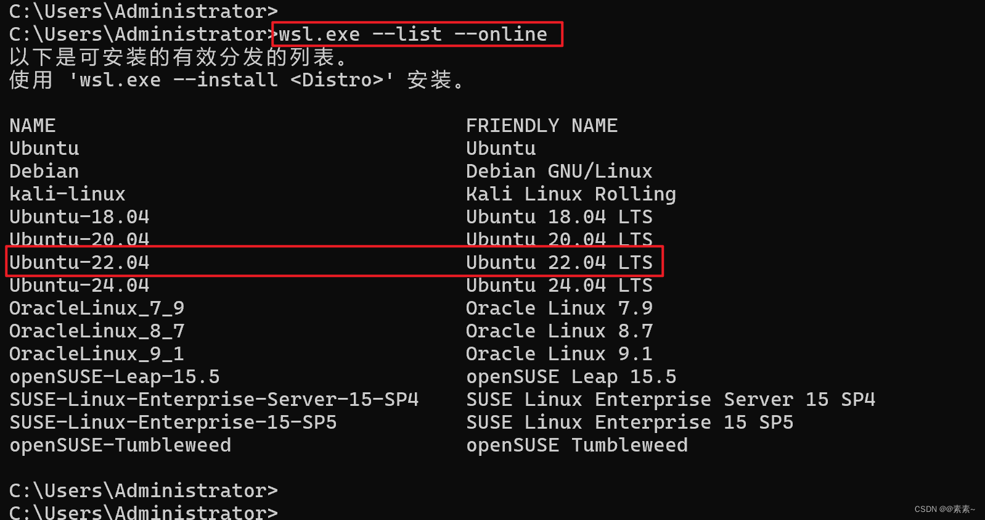985x520 pixels.
Task: Click the friendly name 'Debian GNU/Linux'
Action: click(x=559, y=171)
